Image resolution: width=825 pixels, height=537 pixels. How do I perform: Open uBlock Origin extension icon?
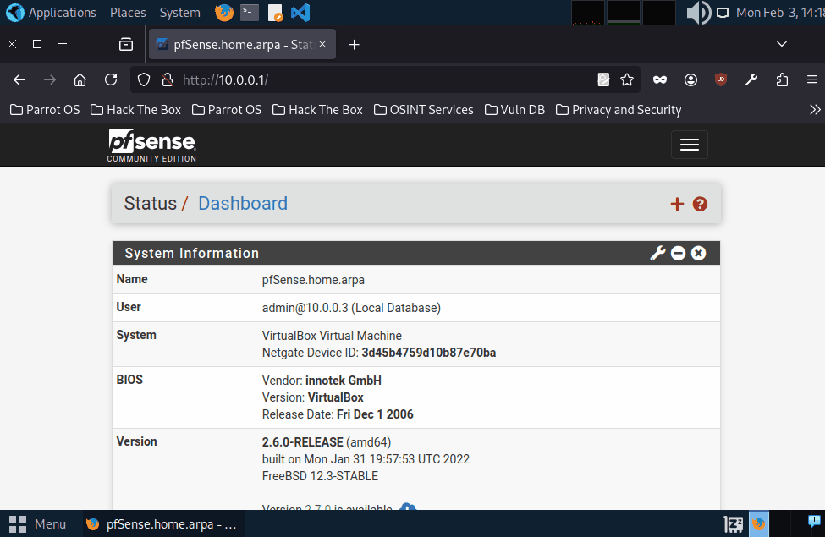(721, 80)
